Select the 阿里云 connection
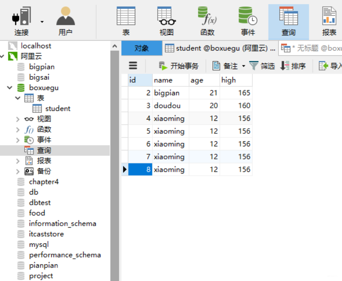Image resolution: width=342 pixels, height=281 pixels. (x=31, y=56)
